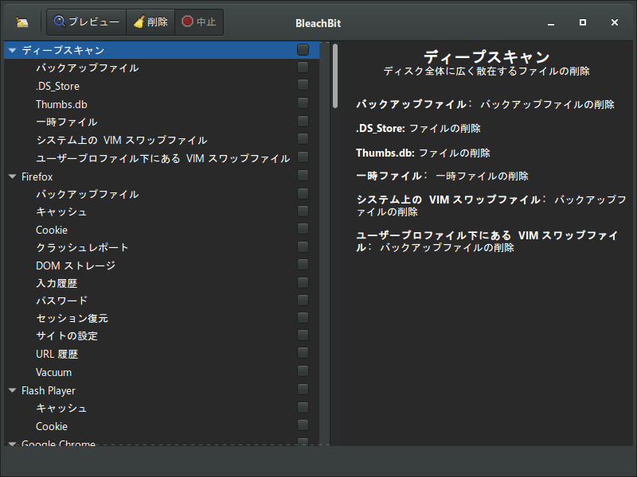Enable Flash Player キャッシュ checkbox
Viewport: 637px width, 477px height.
(x=303, y=407)
